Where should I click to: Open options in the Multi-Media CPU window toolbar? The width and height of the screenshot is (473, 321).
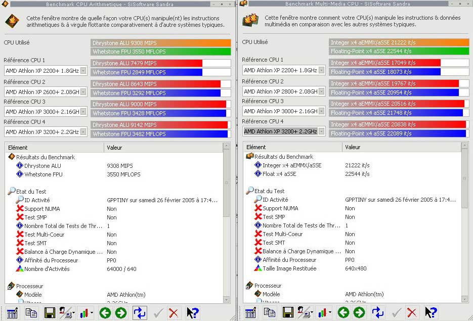tap(250, 312)
